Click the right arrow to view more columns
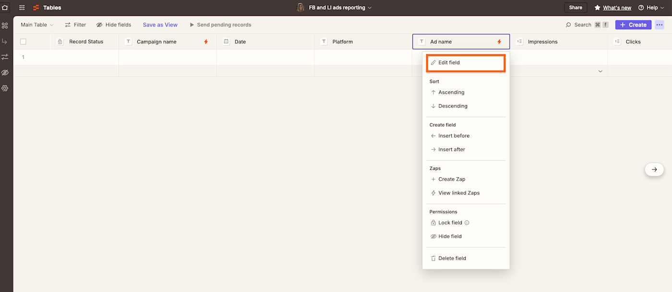This screenshot has height=292, width=672. tap(654, 170)
